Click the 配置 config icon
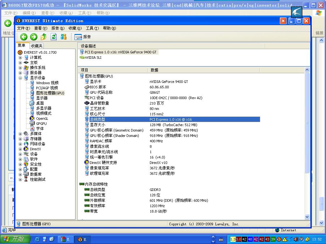The image size is (326, 244). 26,169
